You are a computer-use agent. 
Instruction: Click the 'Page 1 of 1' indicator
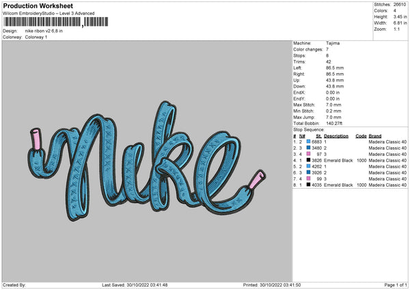[x=396, y=285]
